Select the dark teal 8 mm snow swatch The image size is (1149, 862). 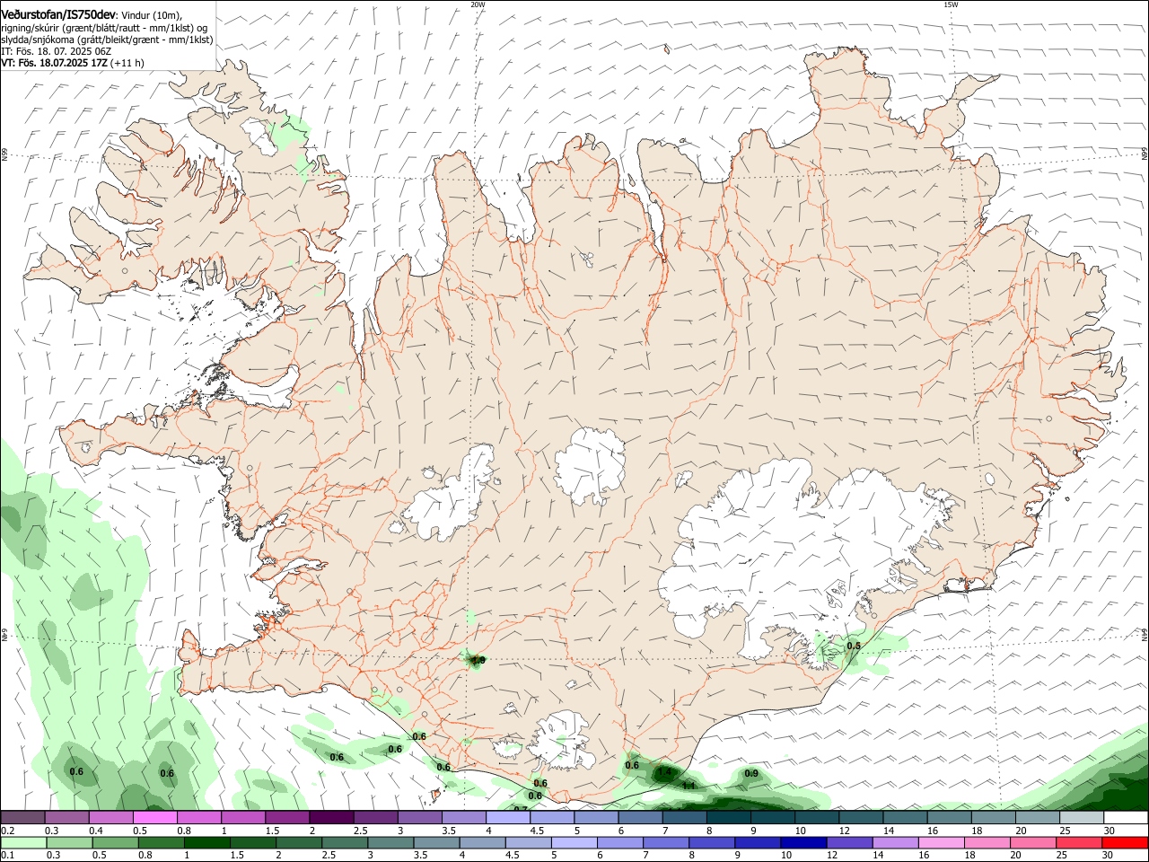click(728, 818)
